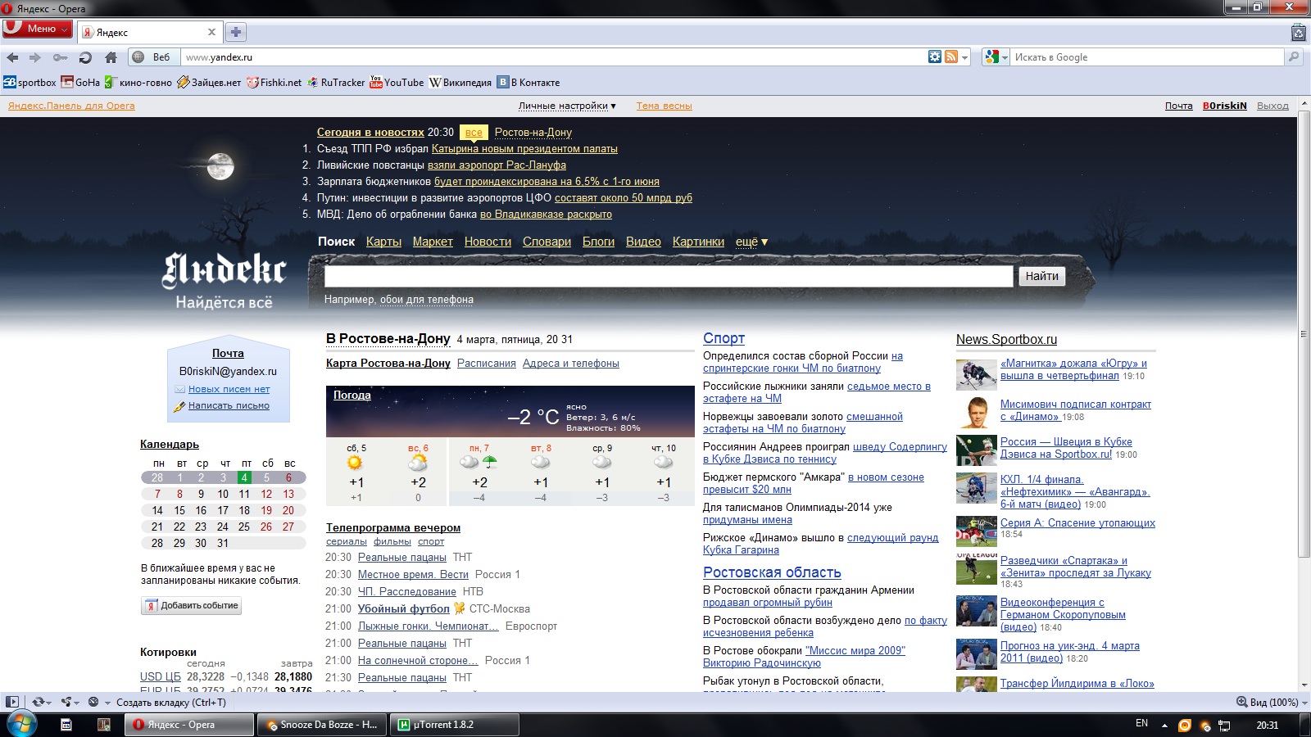Open the Зайцев.нет bookmark
The width and height of the screenshot is (1311, 737).
(x=209, y=82)
